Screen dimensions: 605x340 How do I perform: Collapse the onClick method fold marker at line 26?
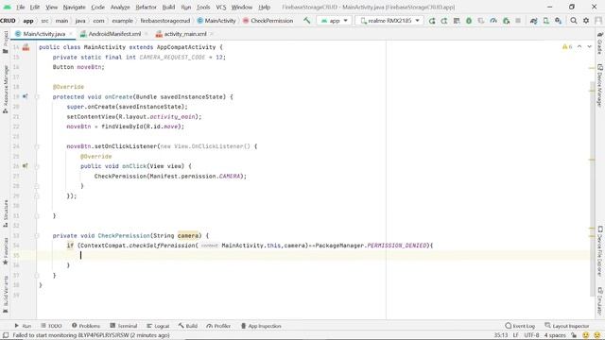coord(37,166)
